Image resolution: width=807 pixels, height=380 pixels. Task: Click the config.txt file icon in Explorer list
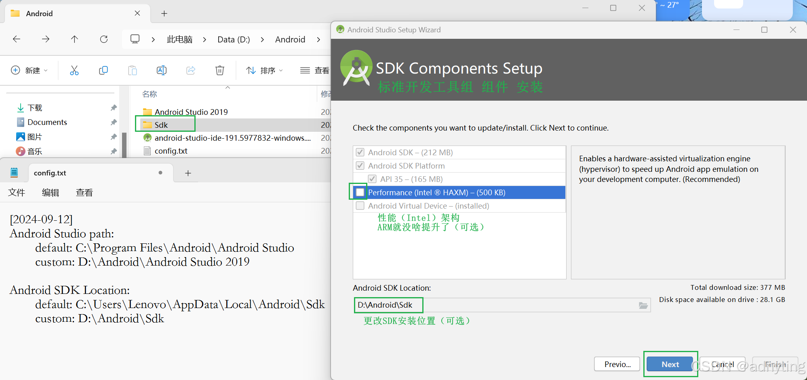tap(147, 151)
